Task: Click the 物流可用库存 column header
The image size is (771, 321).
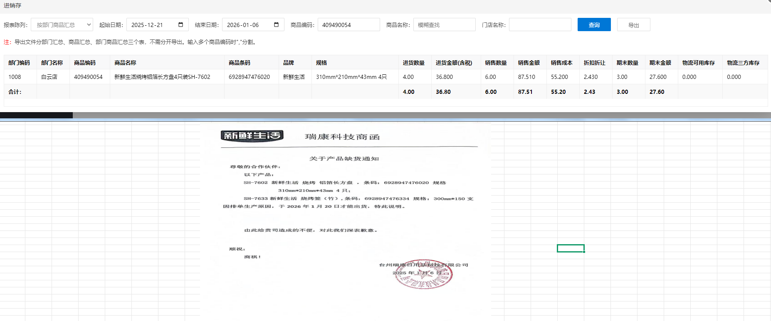Action: (698, 63)
